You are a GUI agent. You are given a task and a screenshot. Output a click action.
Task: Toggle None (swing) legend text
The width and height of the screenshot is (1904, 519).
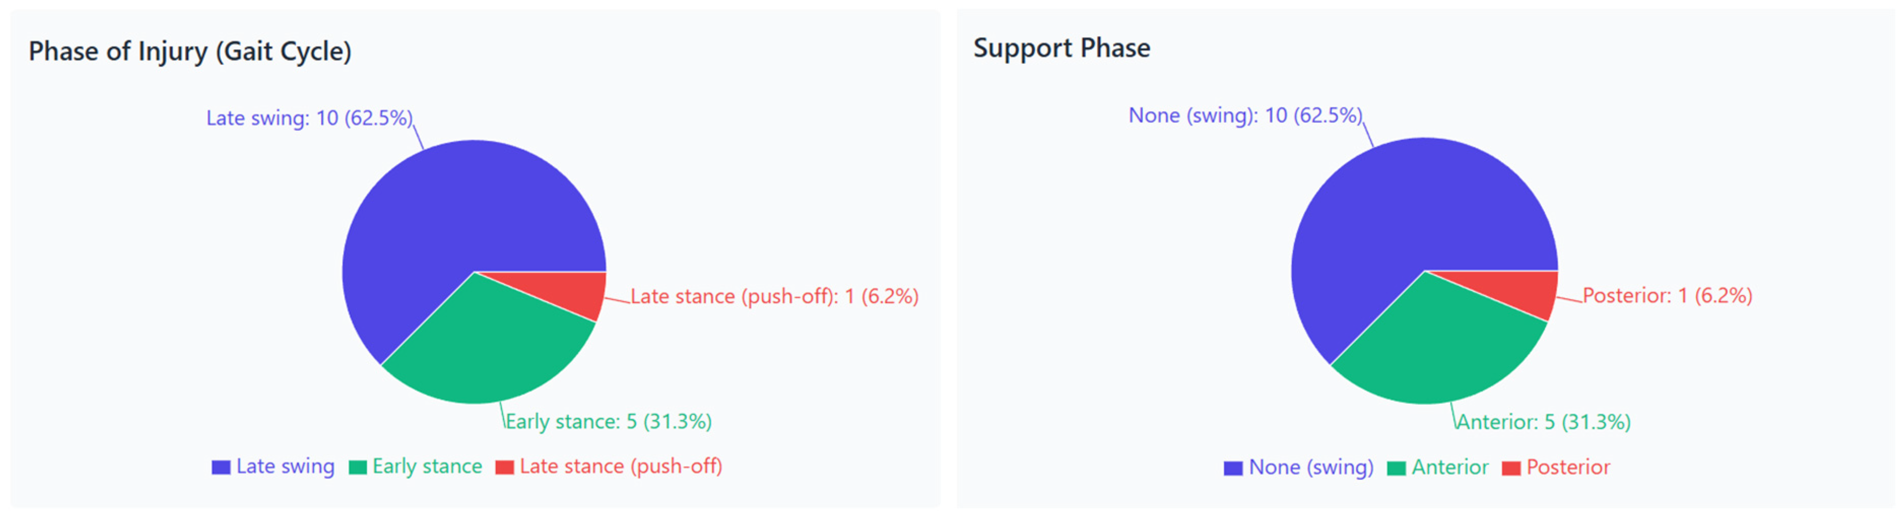(x=1311, y=467)
